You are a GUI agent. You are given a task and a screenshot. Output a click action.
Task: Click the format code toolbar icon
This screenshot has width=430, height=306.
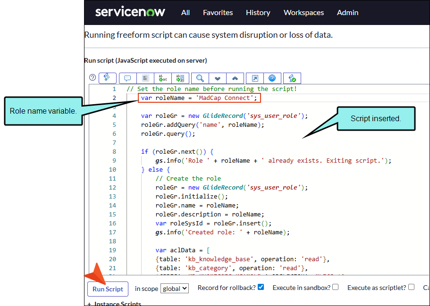145,78
